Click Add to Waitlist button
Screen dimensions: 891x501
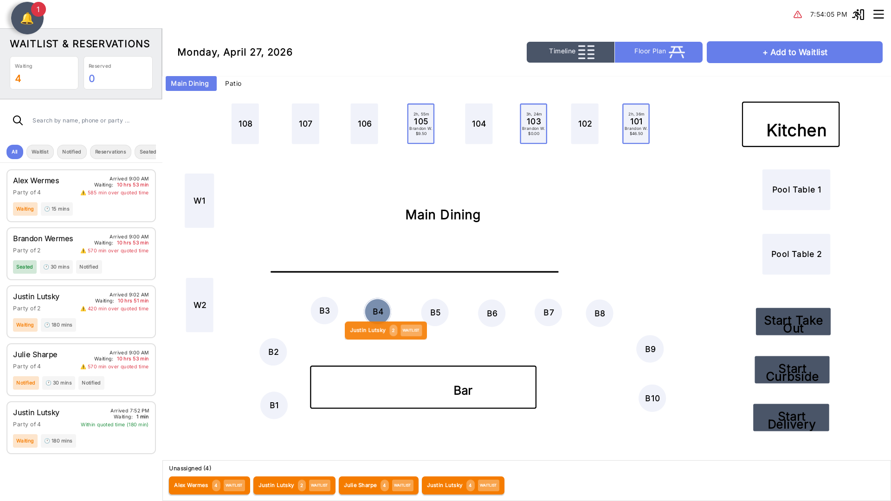[794, 52]
